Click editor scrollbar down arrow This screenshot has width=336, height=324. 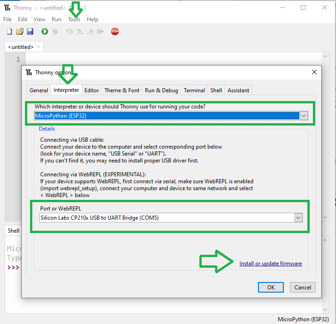(x=325, y=217)
